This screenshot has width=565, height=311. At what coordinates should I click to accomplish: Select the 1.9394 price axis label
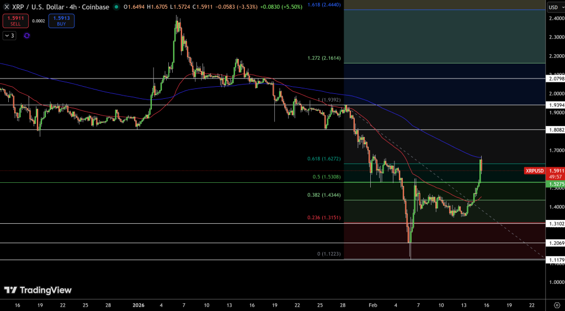[556, 105]
